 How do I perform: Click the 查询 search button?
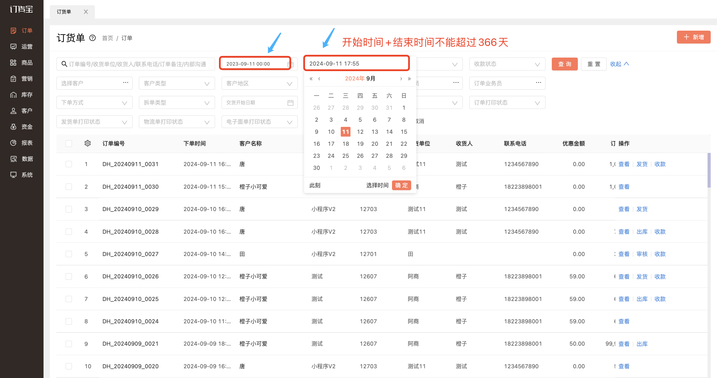click(x=565, y=64)
